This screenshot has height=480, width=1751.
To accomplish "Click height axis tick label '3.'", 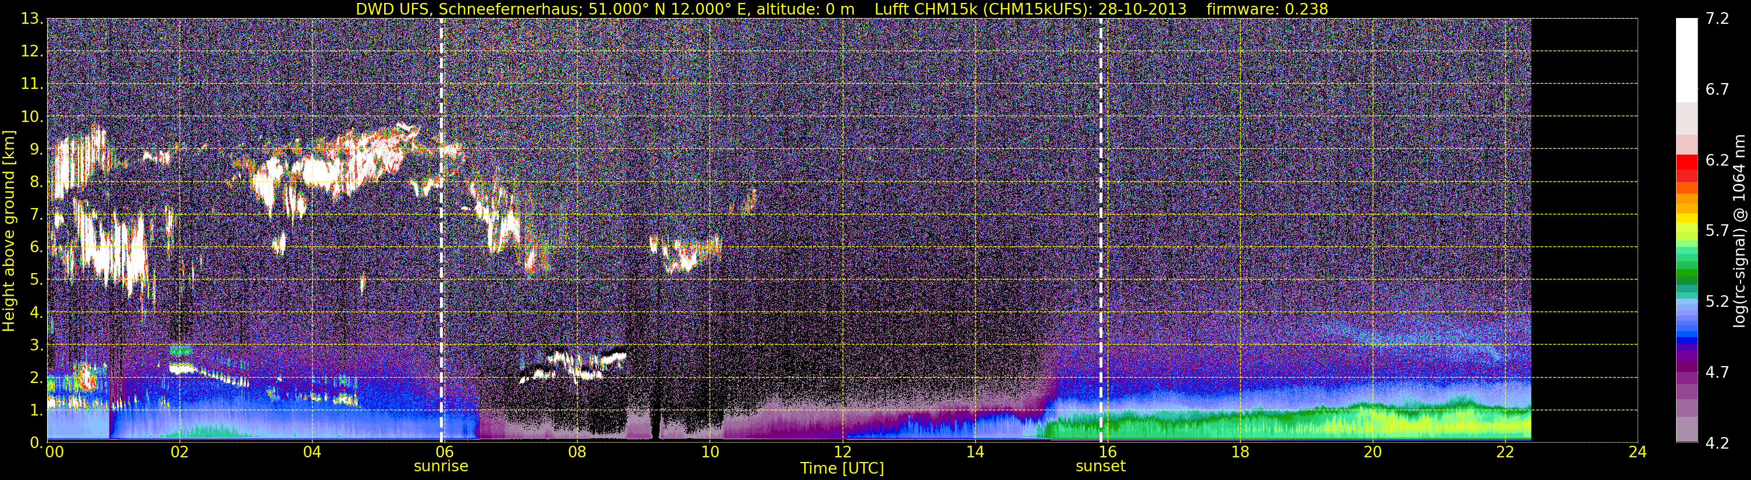I will pyautogui.click(x=36, y=345).
